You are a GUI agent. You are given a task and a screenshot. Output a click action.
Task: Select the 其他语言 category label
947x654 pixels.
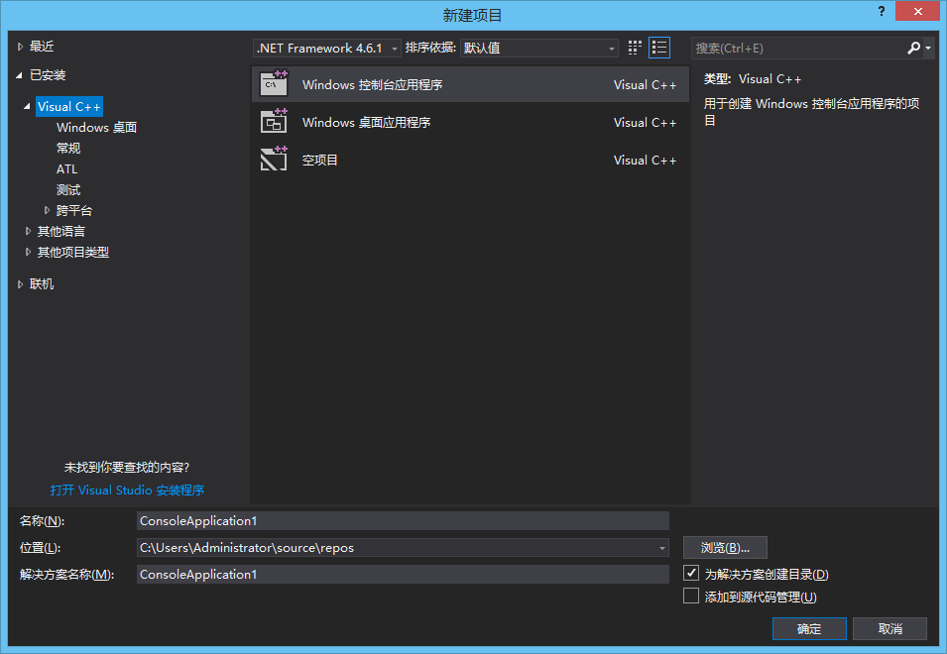coord(61,231)
